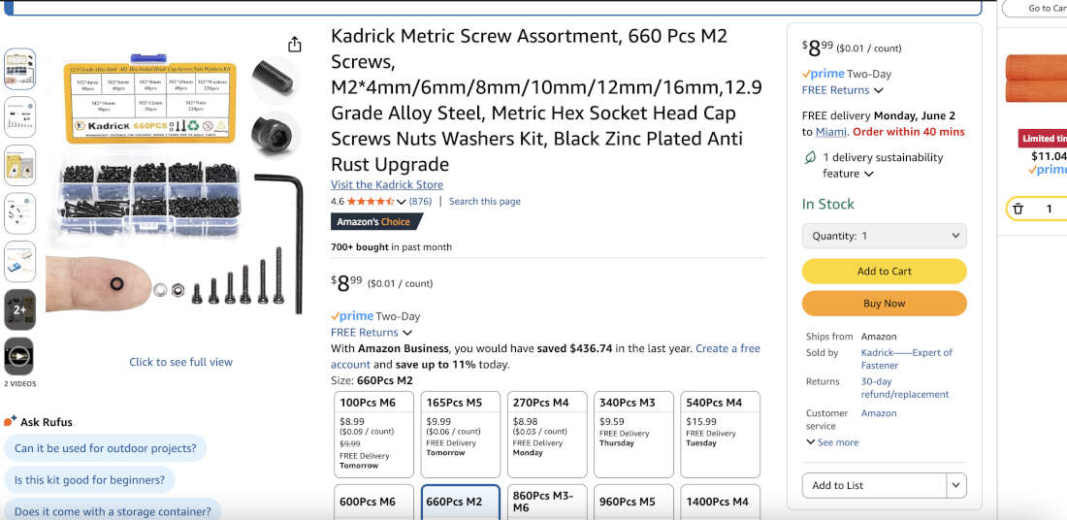1067x520 pixels.
Task: Open the Add to List dropdown arrow
Action: [x=956, y=485]
